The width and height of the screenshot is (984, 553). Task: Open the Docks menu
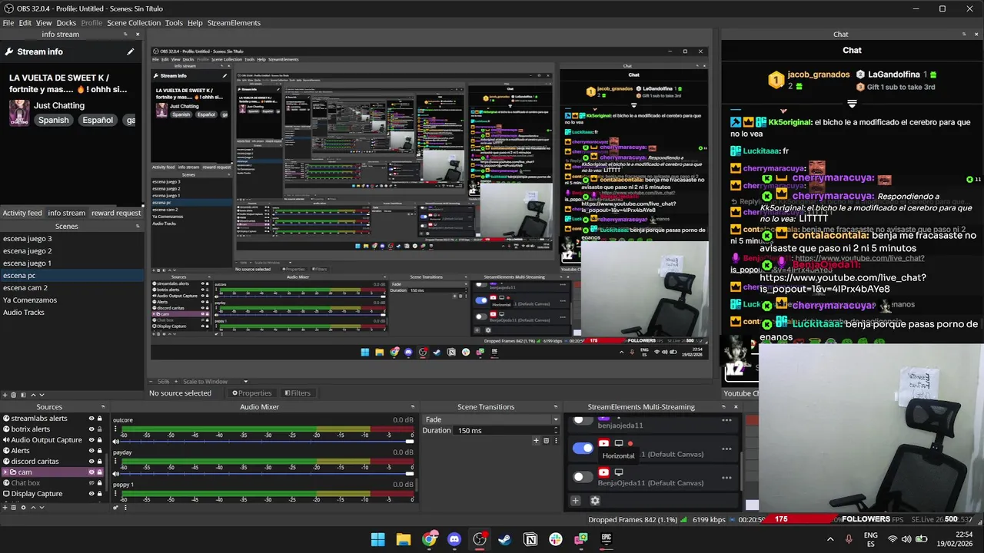(66, 23)
